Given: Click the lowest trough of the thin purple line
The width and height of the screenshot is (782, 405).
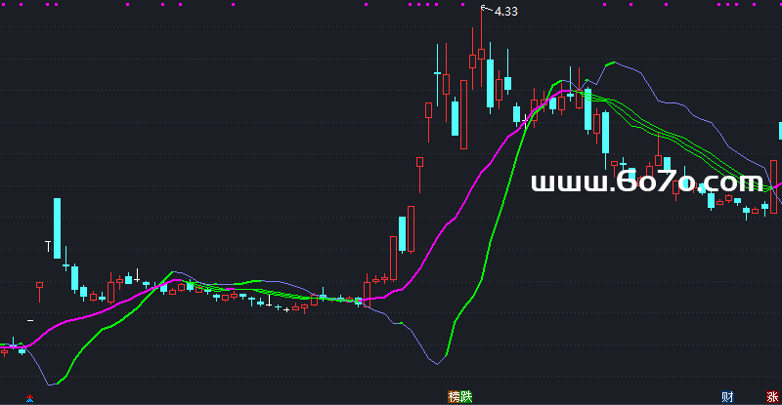Looking at the screenshot, I should (434, 362).
